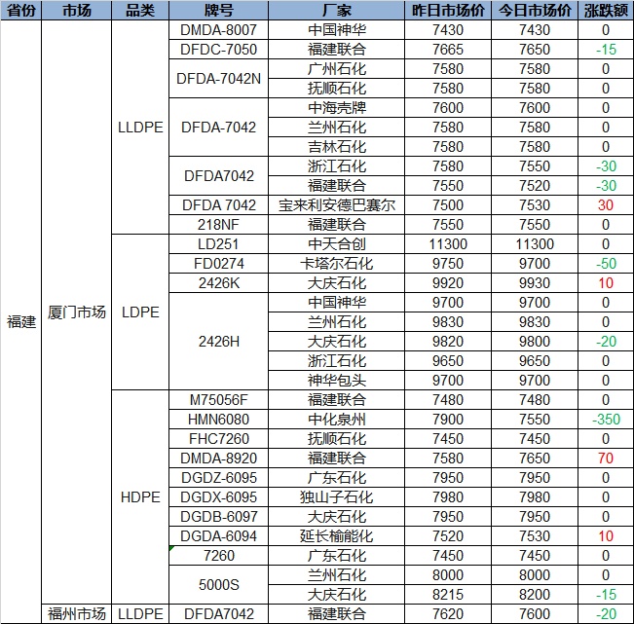Select the 福州市场 market cell
This screenshot has height=624, width=634.
76,614
